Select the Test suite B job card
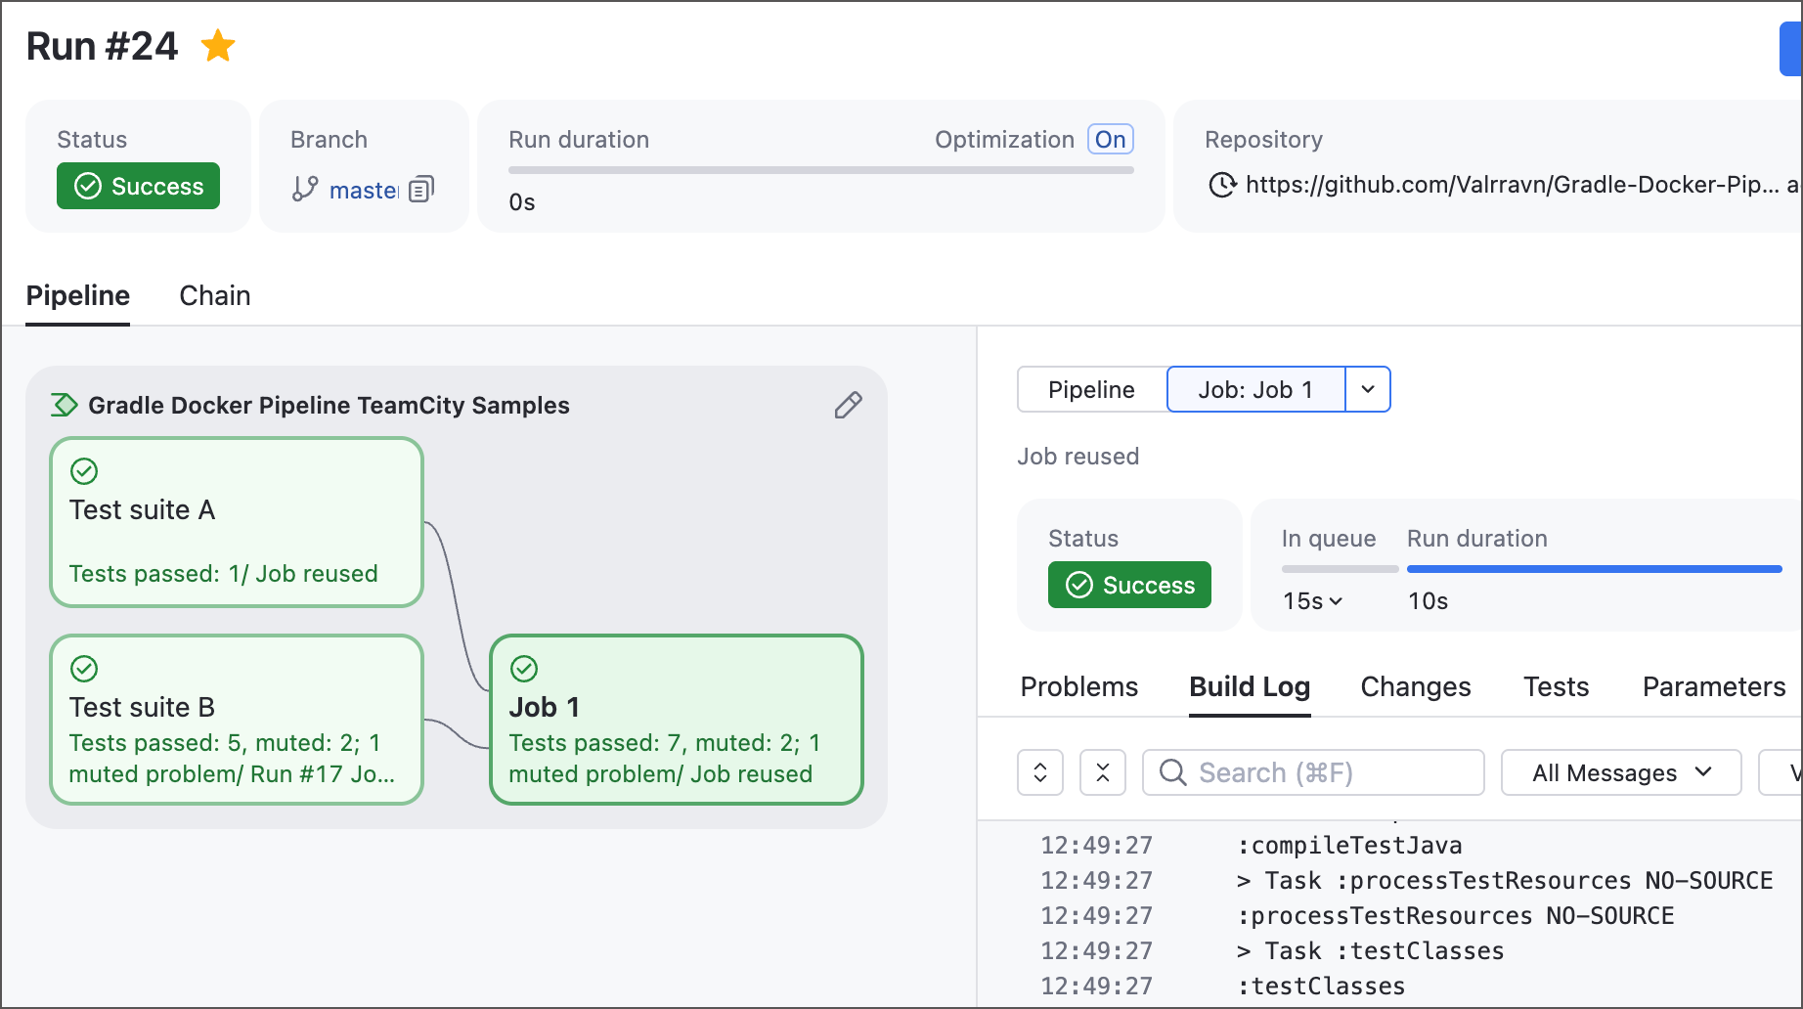1803x1009 pixels. click(x=237, y=720)
